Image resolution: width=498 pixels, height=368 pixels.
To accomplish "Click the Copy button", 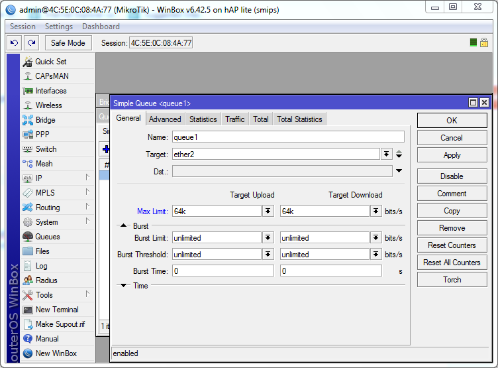I will (452, 211).
